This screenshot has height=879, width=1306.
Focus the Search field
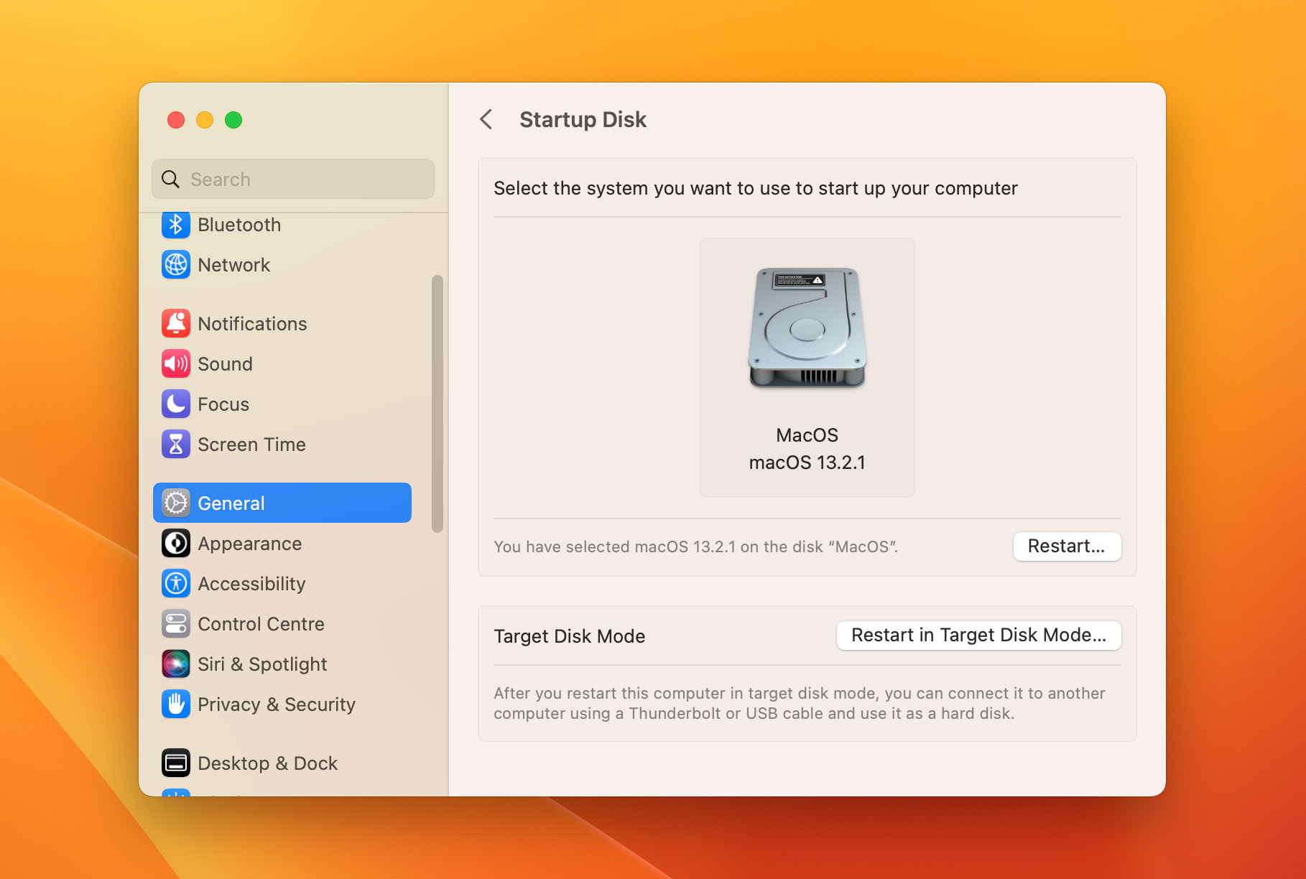[x=293, y=179]
